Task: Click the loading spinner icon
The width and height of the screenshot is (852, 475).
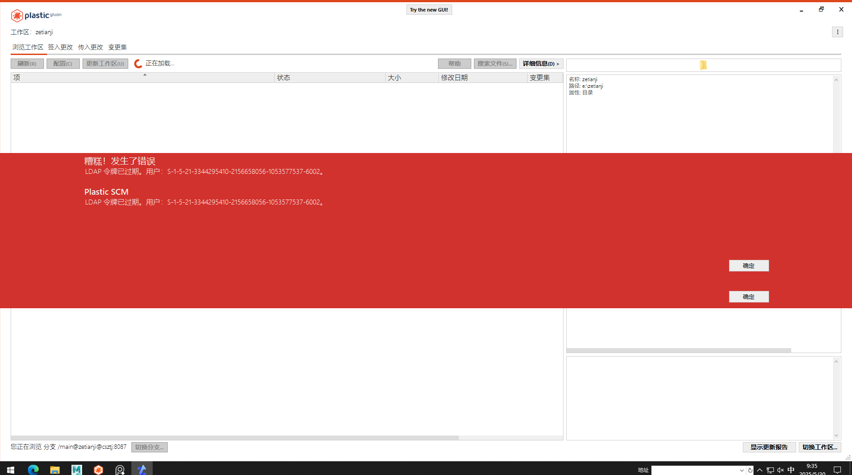Action: (x=138, y=64)
